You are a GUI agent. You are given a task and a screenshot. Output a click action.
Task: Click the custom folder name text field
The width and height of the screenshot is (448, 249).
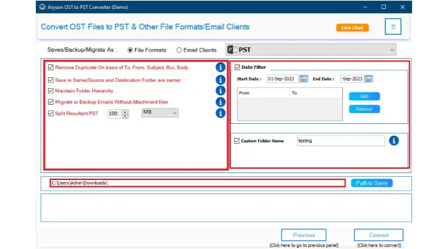[x=341, y=140]
